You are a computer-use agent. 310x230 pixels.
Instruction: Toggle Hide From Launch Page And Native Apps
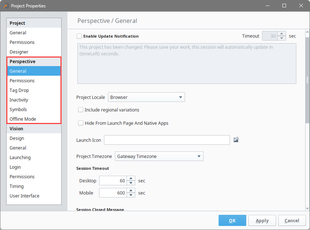pyautogui.click(x=81, y=123)
